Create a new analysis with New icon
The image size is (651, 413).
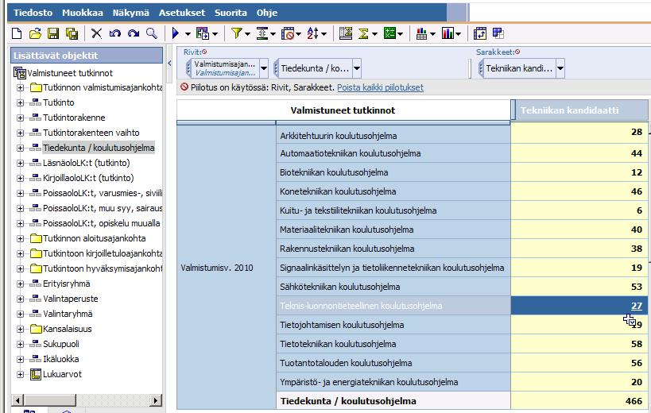click(x=17, y=33)
